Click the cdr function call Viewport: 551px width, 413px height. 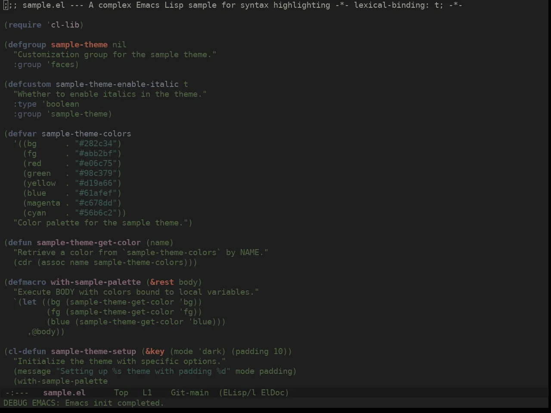[25, 262]
